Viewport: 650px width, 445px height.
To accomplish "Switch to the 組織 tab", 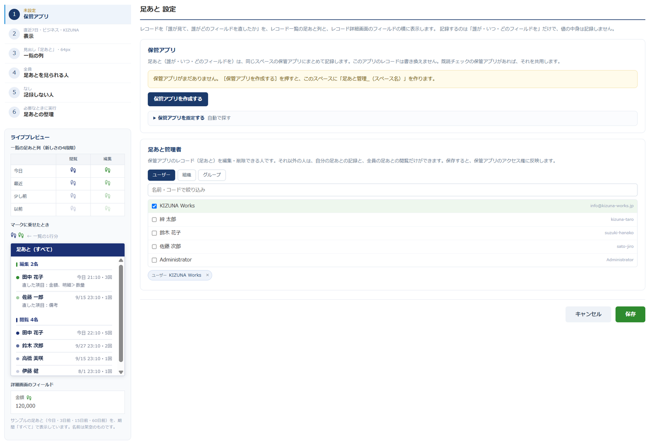I will click(x=187, y=175).
